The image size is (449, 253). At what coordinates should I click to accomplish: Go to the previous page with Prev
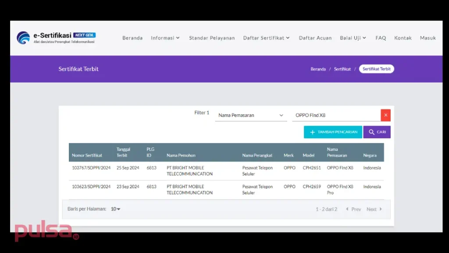pos(353,209)
